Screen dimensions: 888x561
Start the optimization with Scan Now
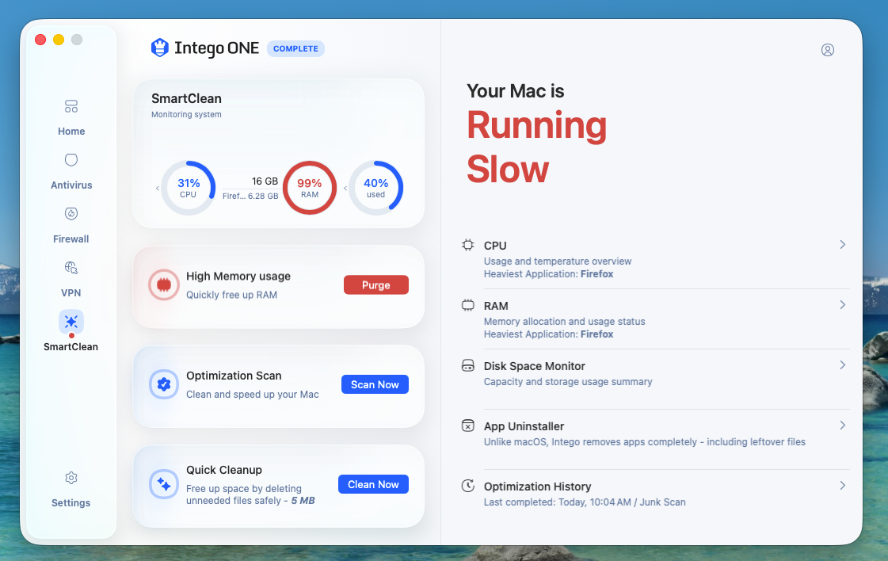[x=375, y=384]
